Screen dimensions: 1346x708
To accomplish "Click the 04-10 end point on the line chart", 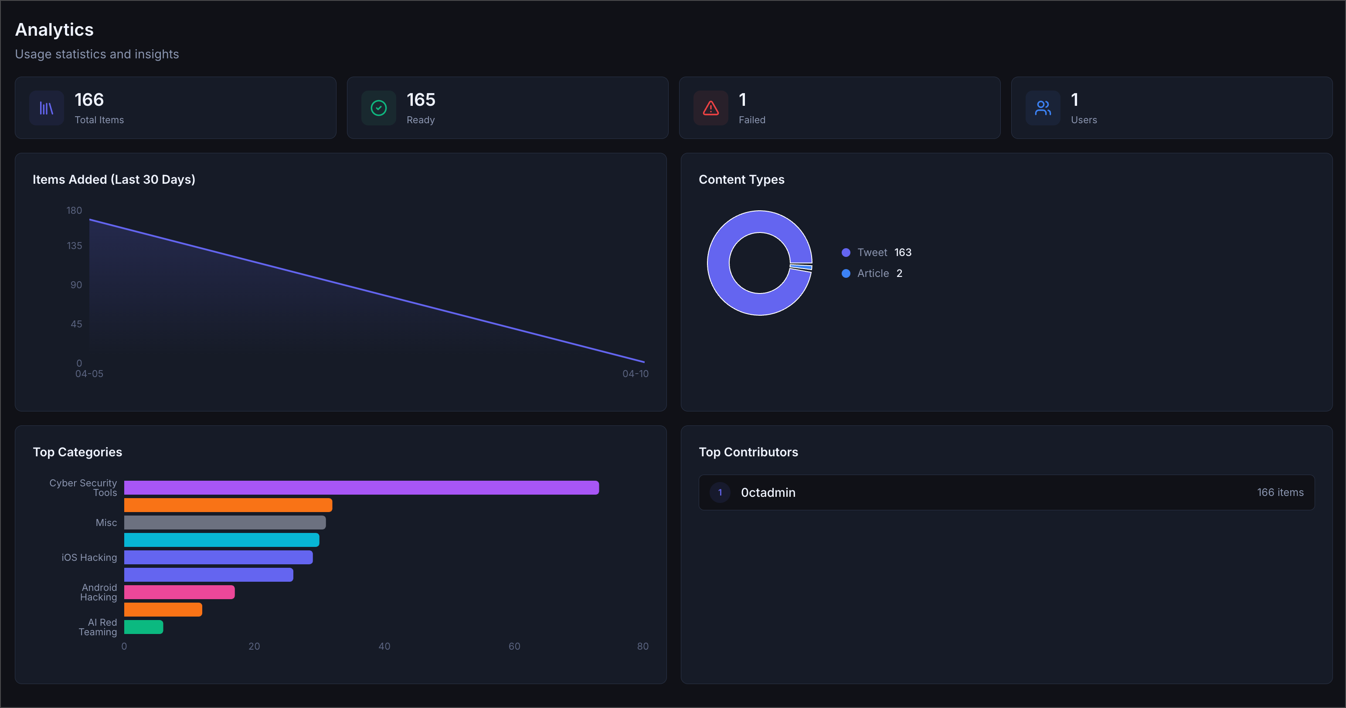I will click(644, 362).
